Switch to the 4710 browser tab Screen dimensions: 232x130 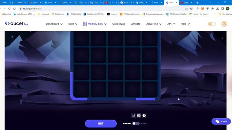pyautogui.click(x=126, y=3)
